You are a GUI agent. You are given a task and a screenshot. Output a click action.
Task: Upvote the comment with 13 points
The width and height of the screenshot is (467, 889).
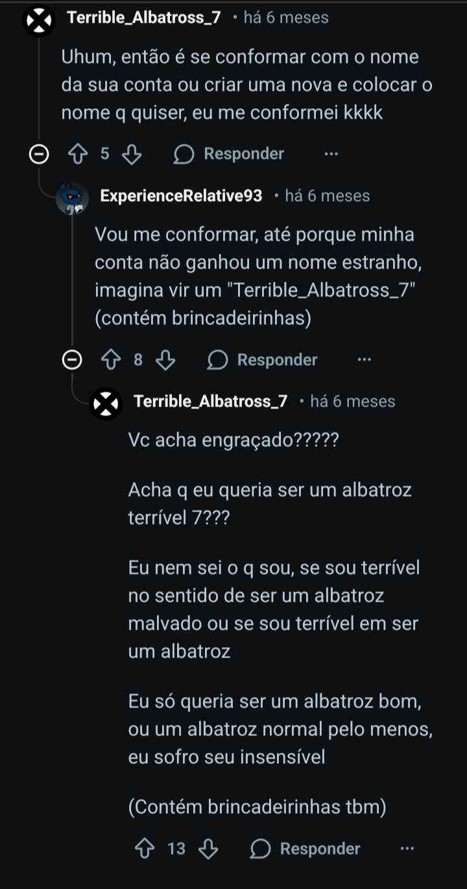click(145, 849)
